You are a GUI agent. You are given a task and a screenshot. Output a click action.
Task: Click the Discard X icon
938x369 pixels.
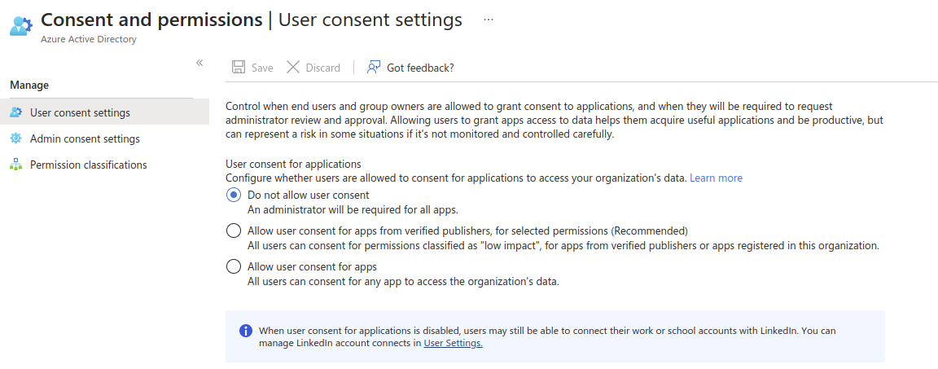click(293, 68)
